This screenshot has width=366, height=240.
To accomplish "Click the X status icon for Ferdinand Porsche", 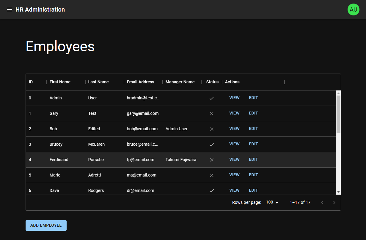I will click(211, 160).
